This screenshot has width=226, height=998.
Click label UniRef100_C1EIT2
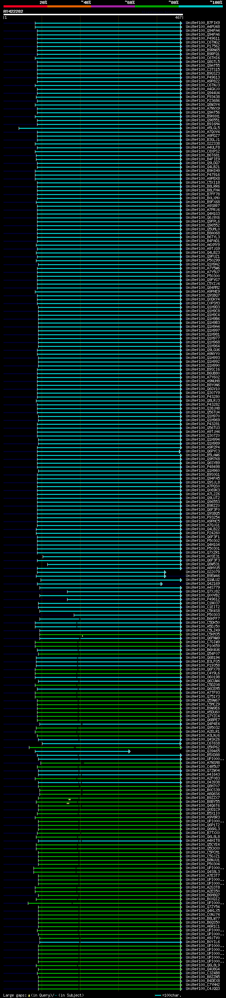click(x=203, y=607)
